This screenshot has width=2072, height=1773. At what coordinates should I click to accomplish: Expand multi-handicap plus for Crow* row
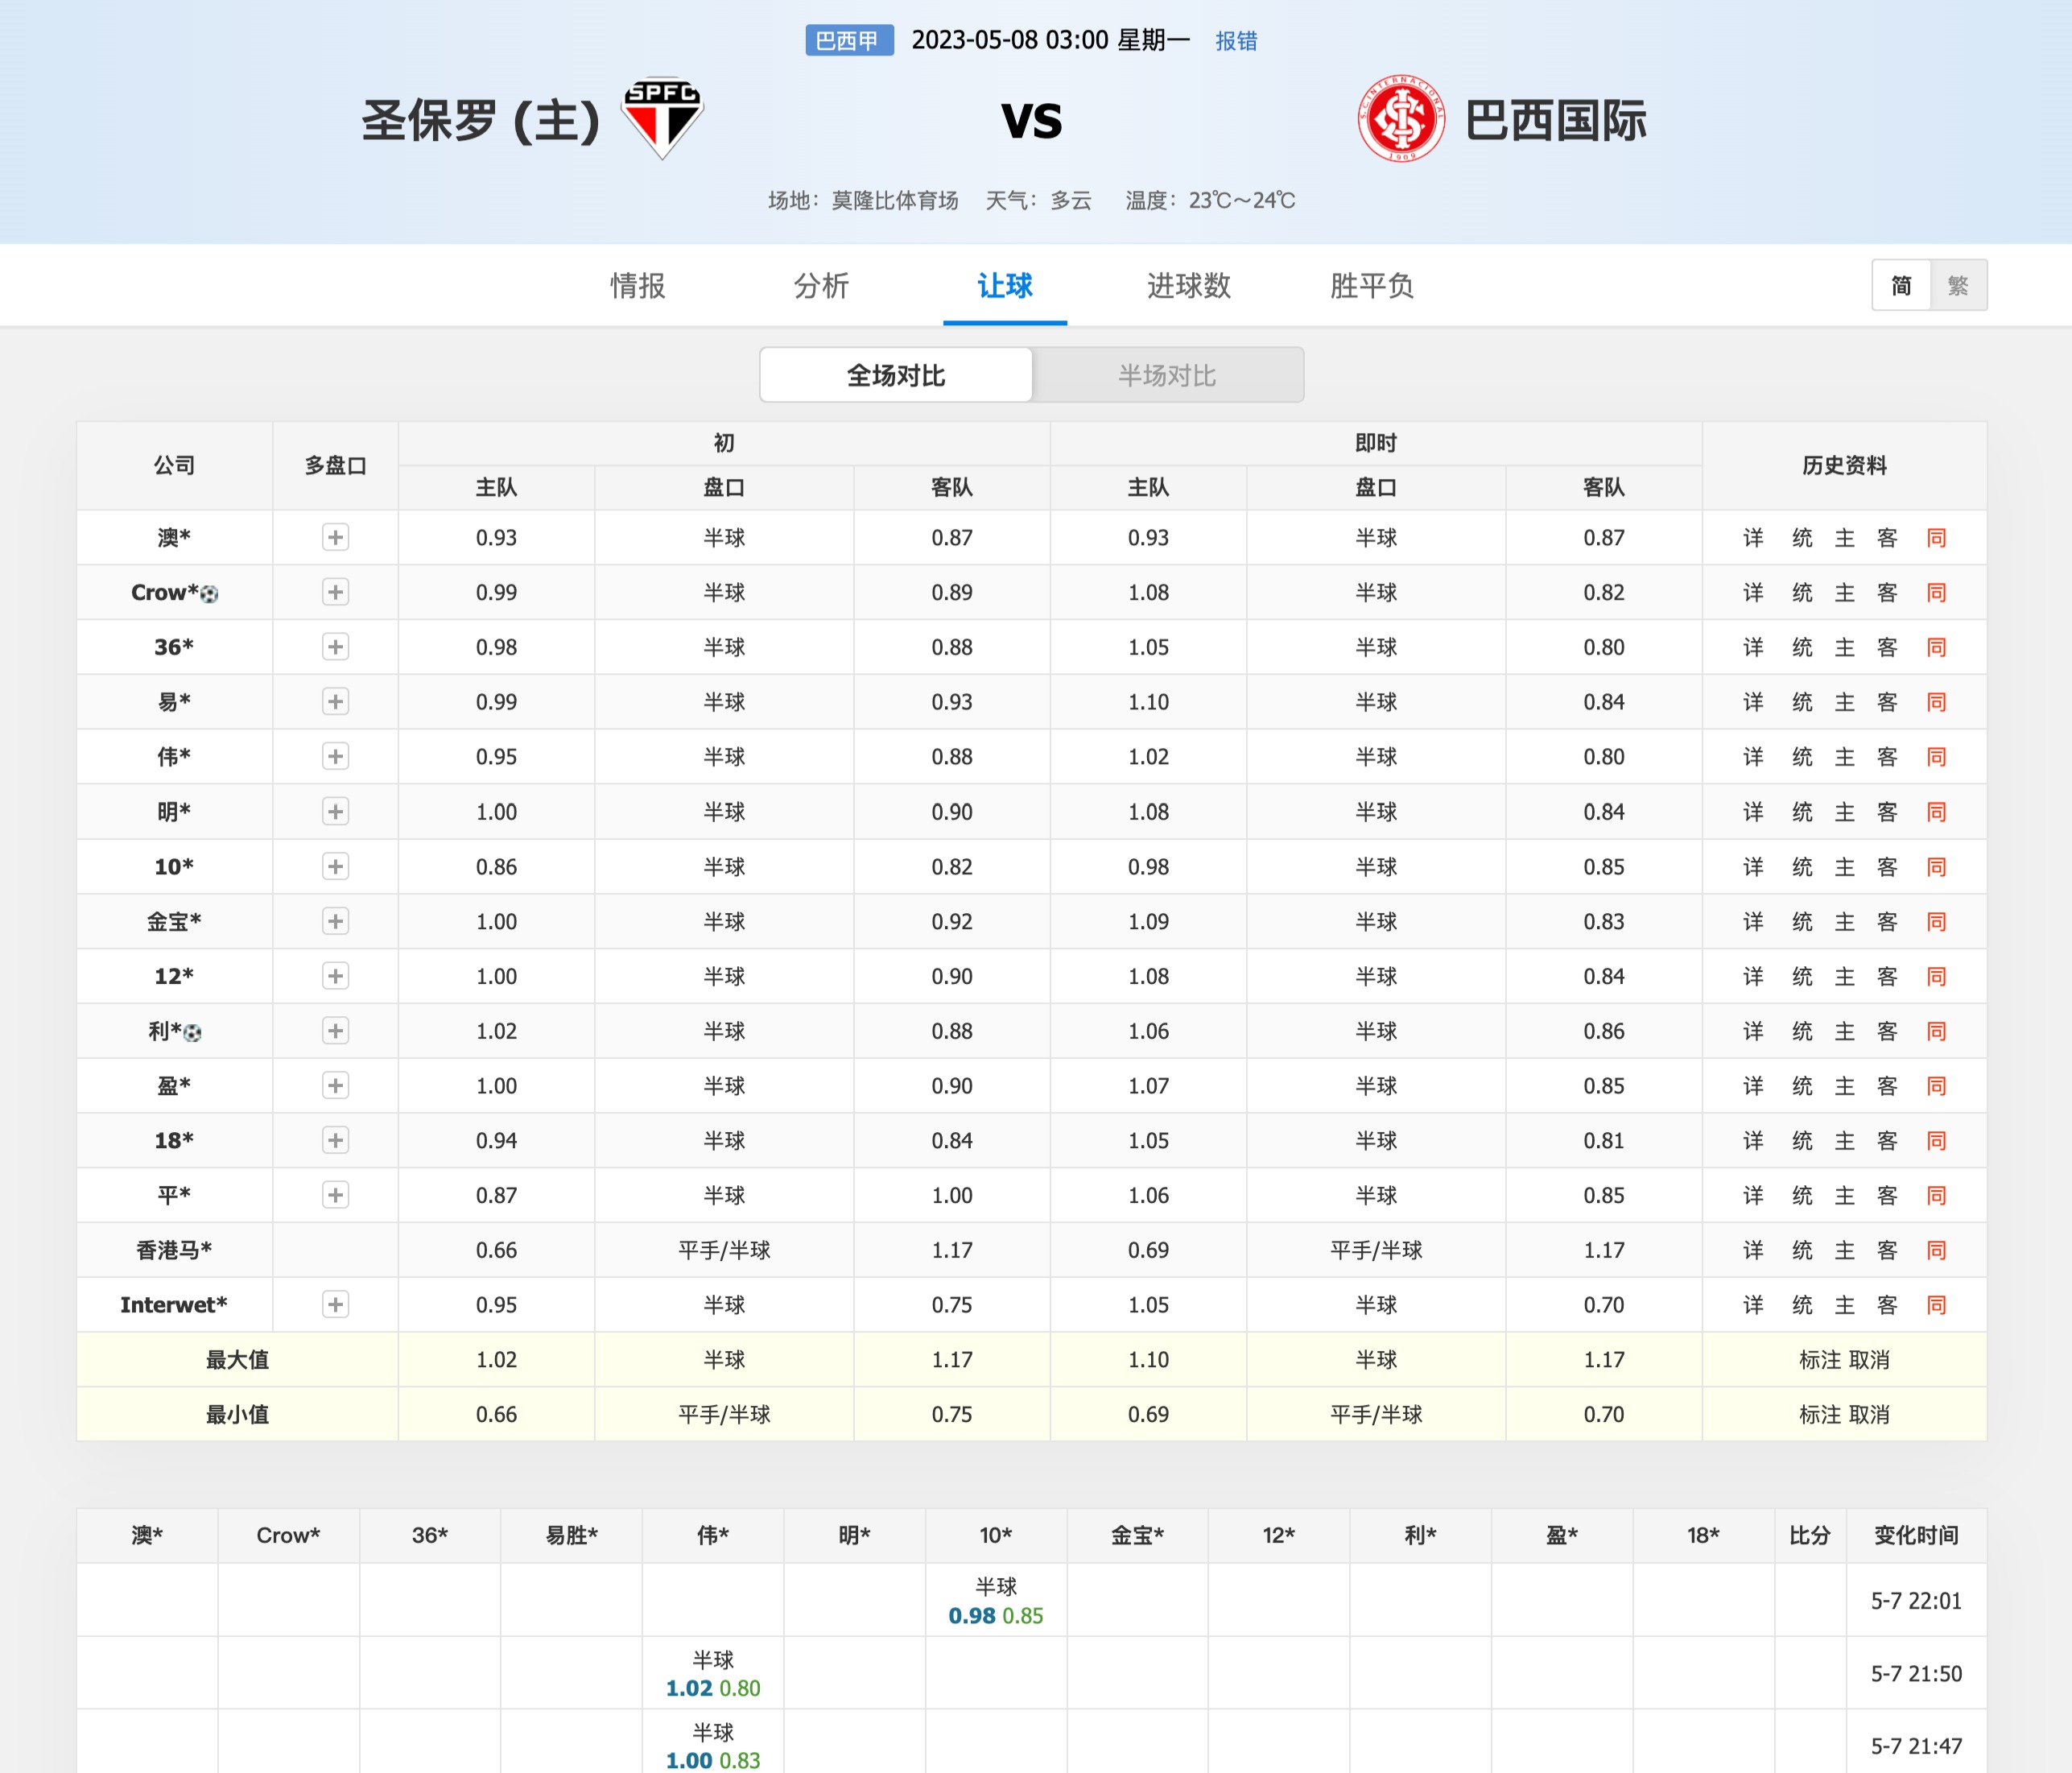pyautogui.click(x=335, y=592)
